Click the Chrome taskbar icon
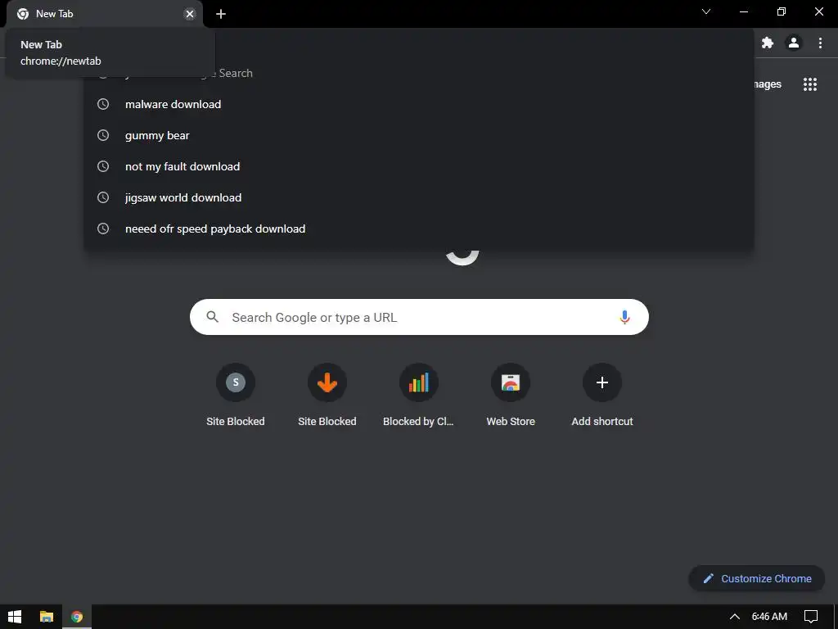Image resolution: width=838 pixels, height=629 pixels. tap(77, 617)
